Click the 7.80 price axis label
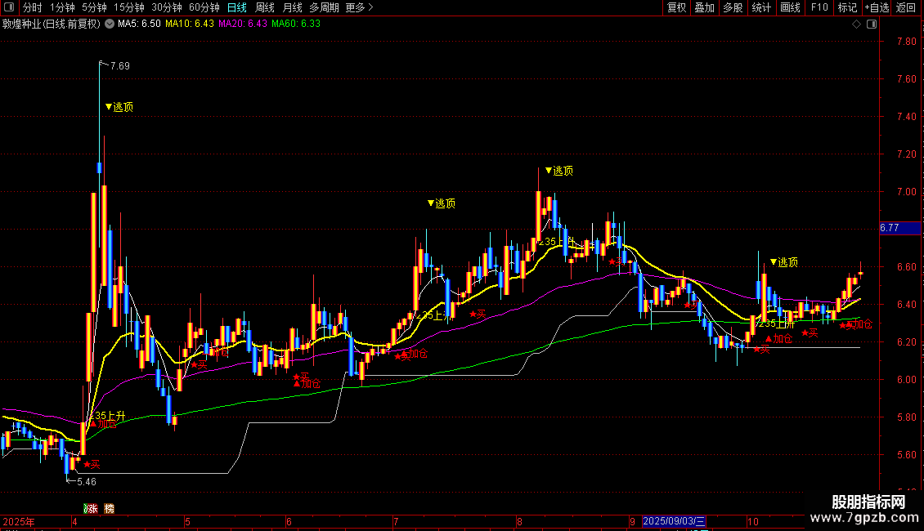Viewport: 924px width, 531px height. click(x=906, y=41)
